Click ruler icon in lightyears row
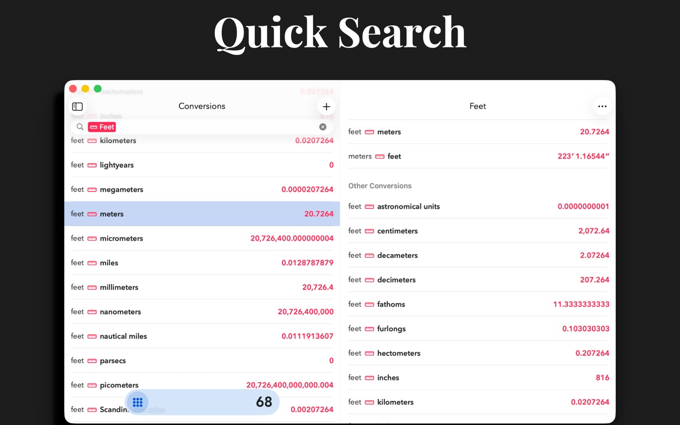Screen dimensions: 680x425 pos(92,165)
